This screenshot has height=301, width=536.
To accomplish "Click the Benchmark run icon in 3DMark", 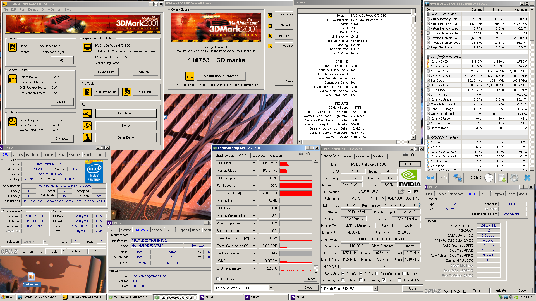I will click(x=87, y=113).
